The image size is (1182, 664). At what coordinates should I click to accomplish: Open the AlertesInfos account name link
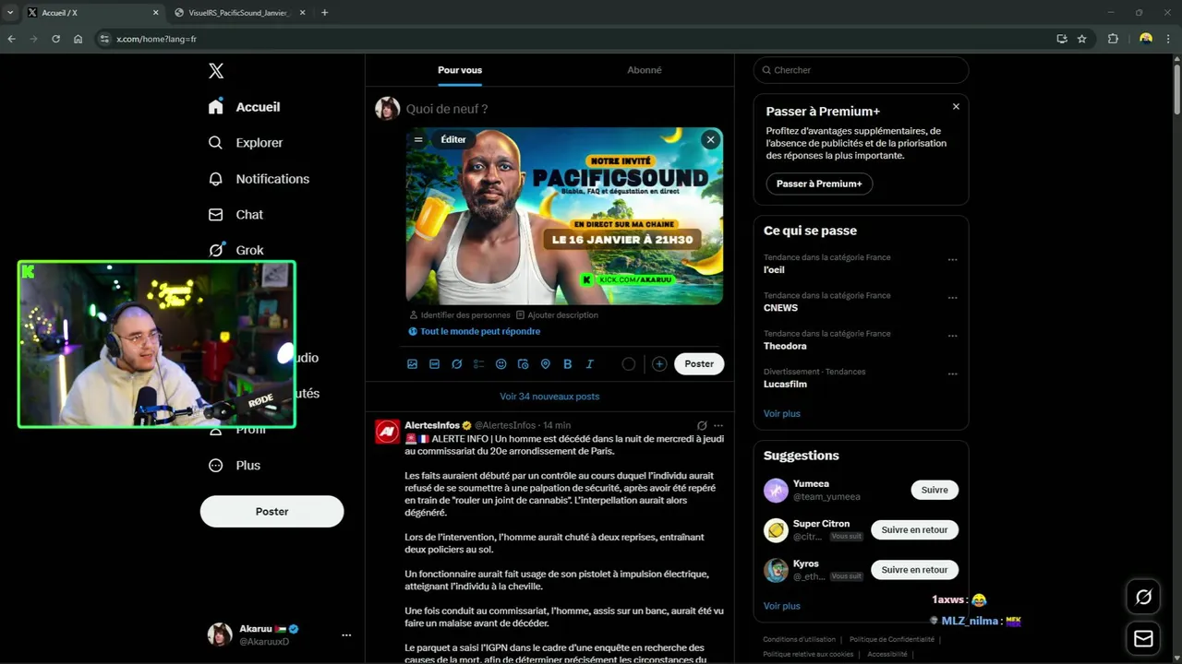[432, 425]
